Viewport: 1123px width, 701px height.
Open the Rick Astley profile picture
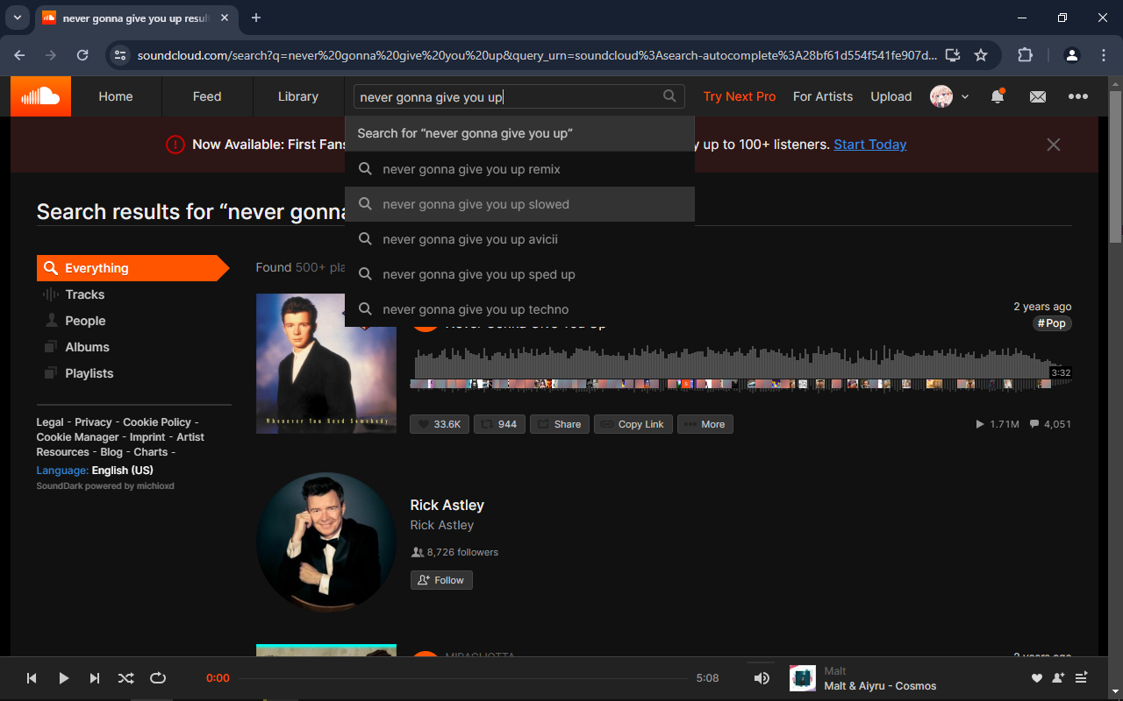click(326, 542)
